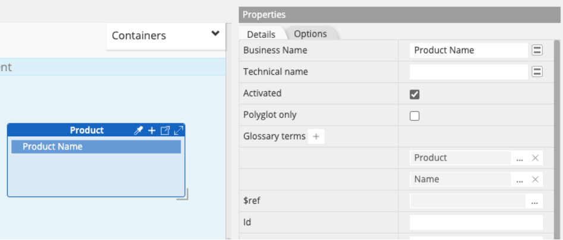Image resolution: width=563 pixels, height=240 pixels.
Task: Click the Technical name text field
Action: pos(468,72)
